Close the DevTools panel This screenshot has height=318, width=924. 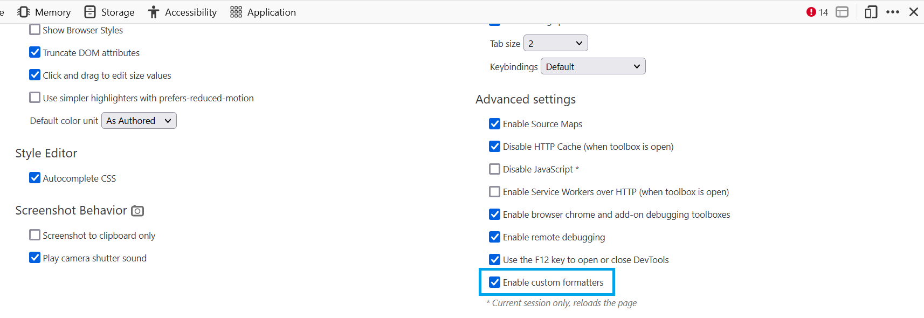914,12
